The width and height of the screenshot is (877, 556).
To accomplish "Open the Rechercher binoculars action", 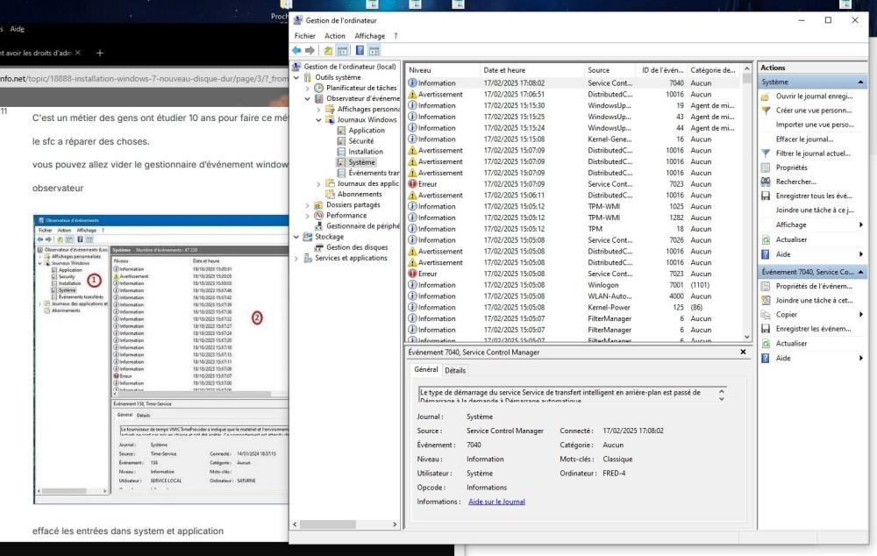I will click(x=766, y=182).
